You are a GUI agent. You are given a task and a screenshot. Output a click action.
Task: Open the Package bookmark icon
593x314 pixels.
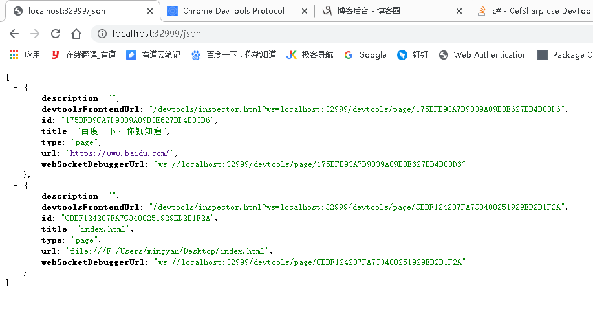[x=543, y=55]
